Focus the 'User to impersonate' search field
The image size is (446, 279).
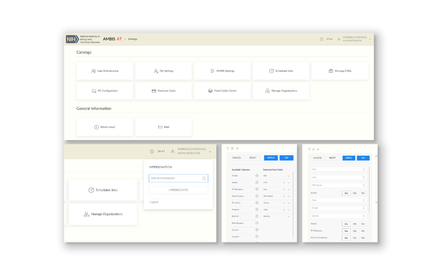(175, 178)
